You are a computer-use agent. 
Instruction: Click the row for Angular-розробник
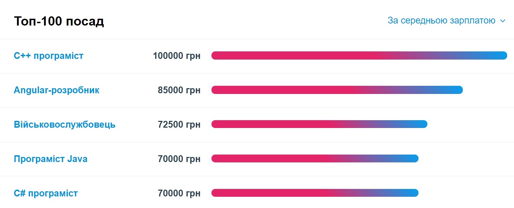(x=257, y=90)
